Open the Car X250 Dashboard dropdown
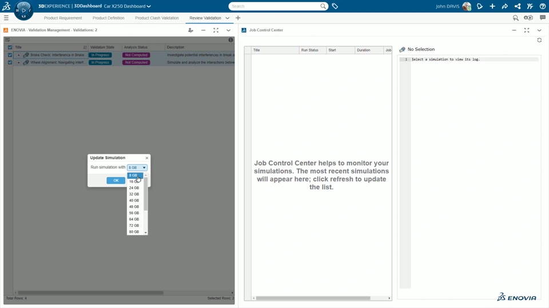549x308 pixels. pos(149,6)
